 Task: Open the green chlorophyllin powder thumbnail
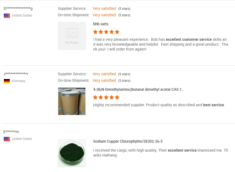[x=72, y=153]
